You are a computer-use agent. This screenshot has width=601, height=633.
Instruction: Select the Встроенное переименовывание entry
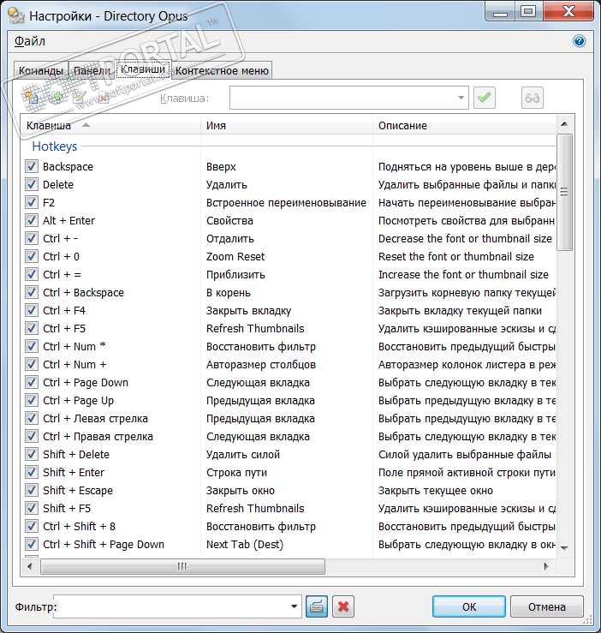tap(286, 202)
